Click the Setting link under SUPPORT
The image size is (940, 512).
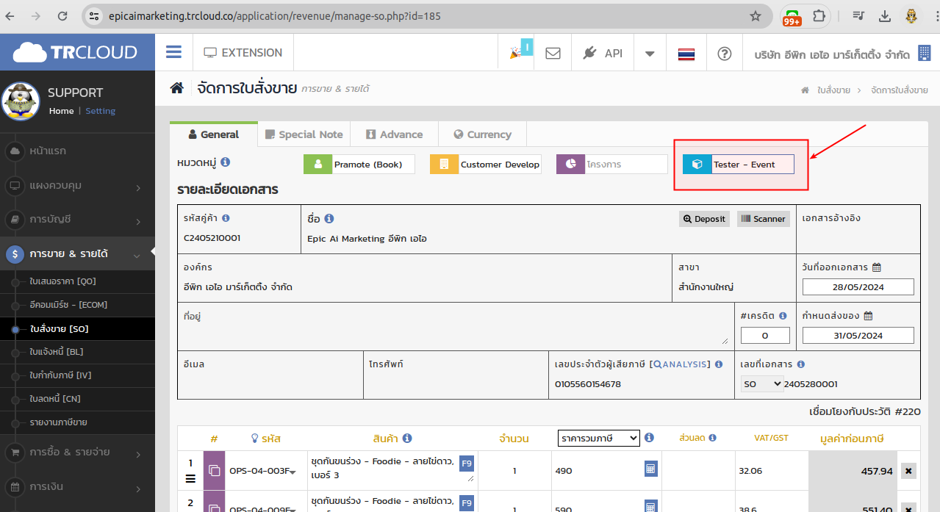coord(101,111)
